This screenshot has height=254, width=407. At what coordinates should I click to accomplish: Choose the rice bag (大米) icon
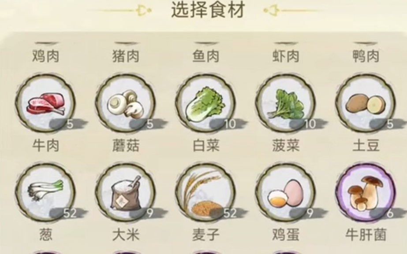(x=126, y=192)
